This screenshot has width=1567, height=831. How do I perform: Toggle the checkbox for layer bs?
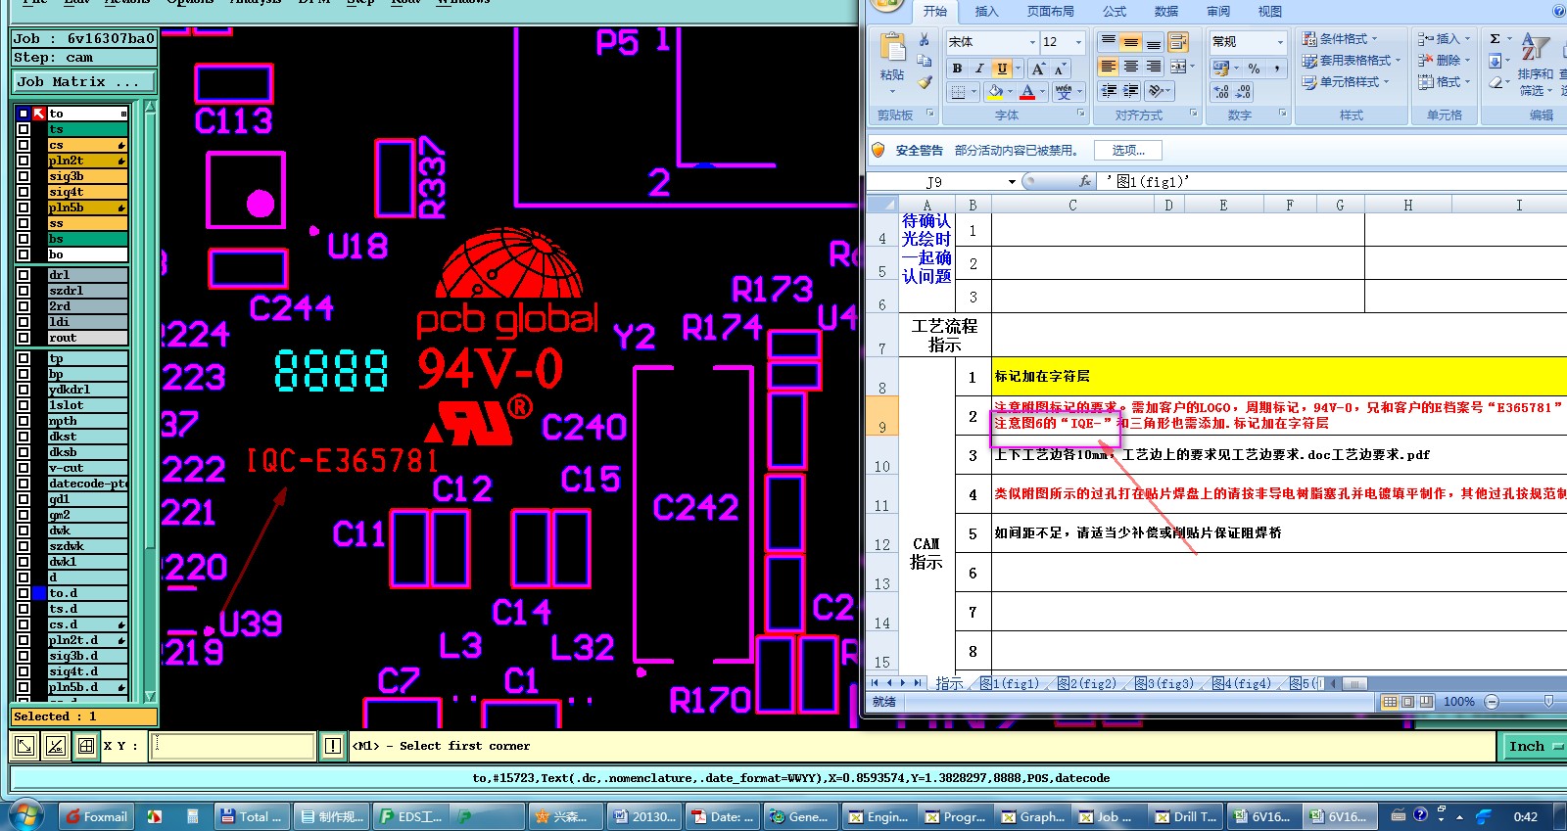point(24,239)
